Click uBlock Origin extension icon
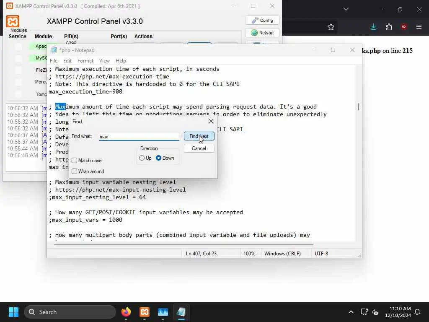This screenshot has height=322, width=429. click(x=404, y=27)
